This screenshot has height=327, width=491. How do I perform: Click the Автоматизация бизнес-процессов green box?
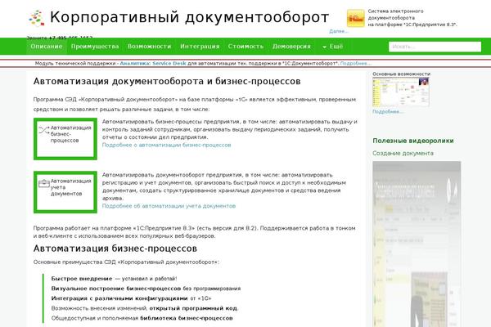[x=65, y=139]
